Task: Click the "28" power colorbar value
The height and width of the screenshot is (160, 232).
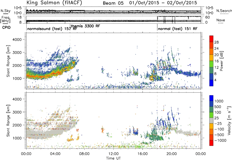Action: point(216,42)
